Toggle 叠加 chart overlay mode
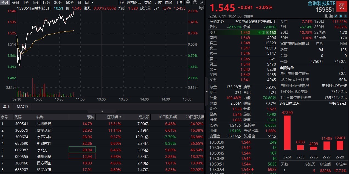349x174 pixels. coord(148,2)
